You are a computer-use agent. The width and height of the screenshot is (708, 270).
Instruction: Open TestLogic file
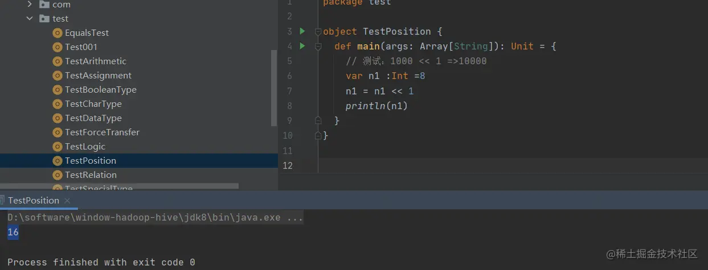85,147
